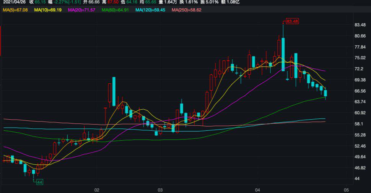Click the red bar on the left edge

pyautogui.click(x=1, y=41)
